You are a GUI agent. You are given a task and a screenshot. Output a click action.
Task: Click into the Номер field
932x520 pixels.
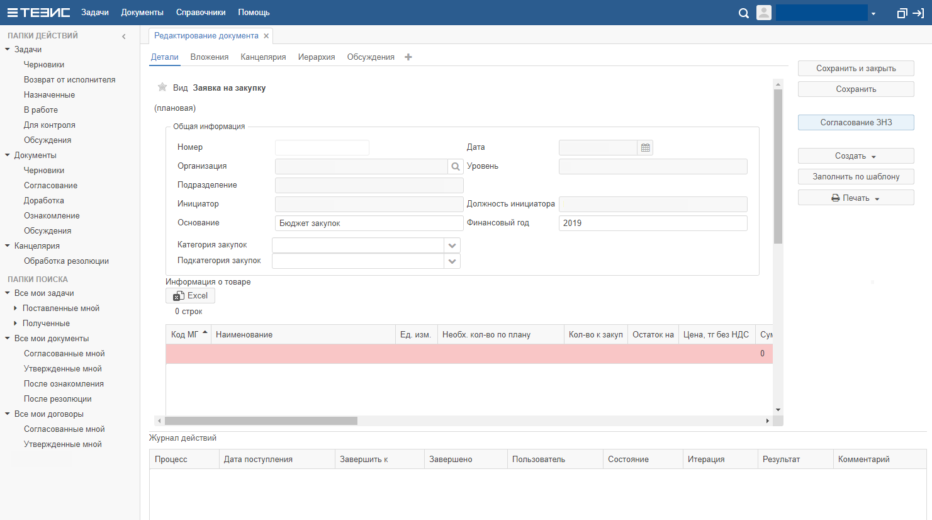[x=322, y=147]
